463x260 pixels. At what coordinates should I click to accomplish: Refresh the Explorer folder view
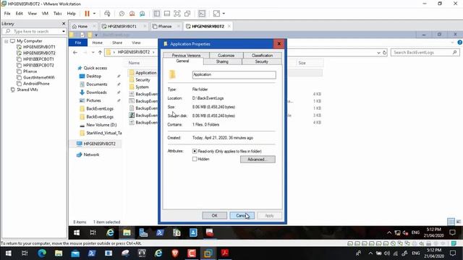pyautogui.click(x=384, y=53)
